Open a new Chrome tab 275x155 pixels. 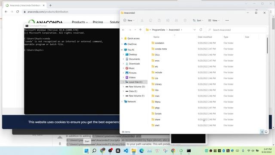pos(51,6)
